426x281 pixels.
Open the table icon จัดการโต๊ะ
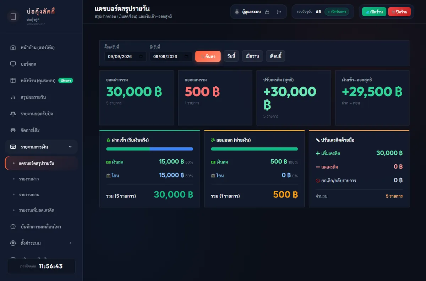click(x=13, y=130)
